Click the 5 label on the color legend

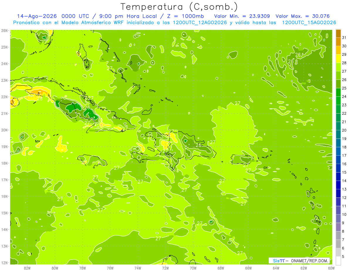point(343,256)
